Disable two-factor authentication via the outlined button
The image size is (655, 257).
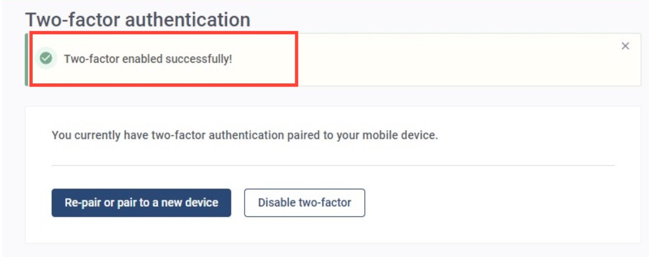point(305,203)
